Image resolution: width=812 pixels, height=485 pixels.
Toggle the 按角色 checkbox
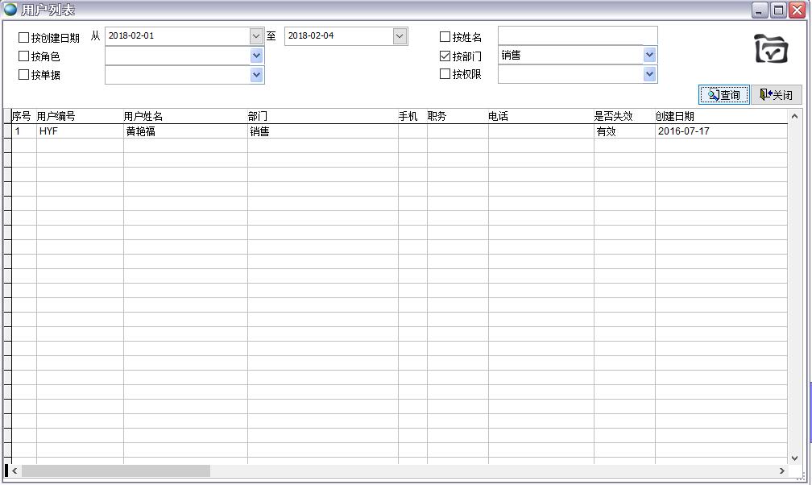coord(23,56)
